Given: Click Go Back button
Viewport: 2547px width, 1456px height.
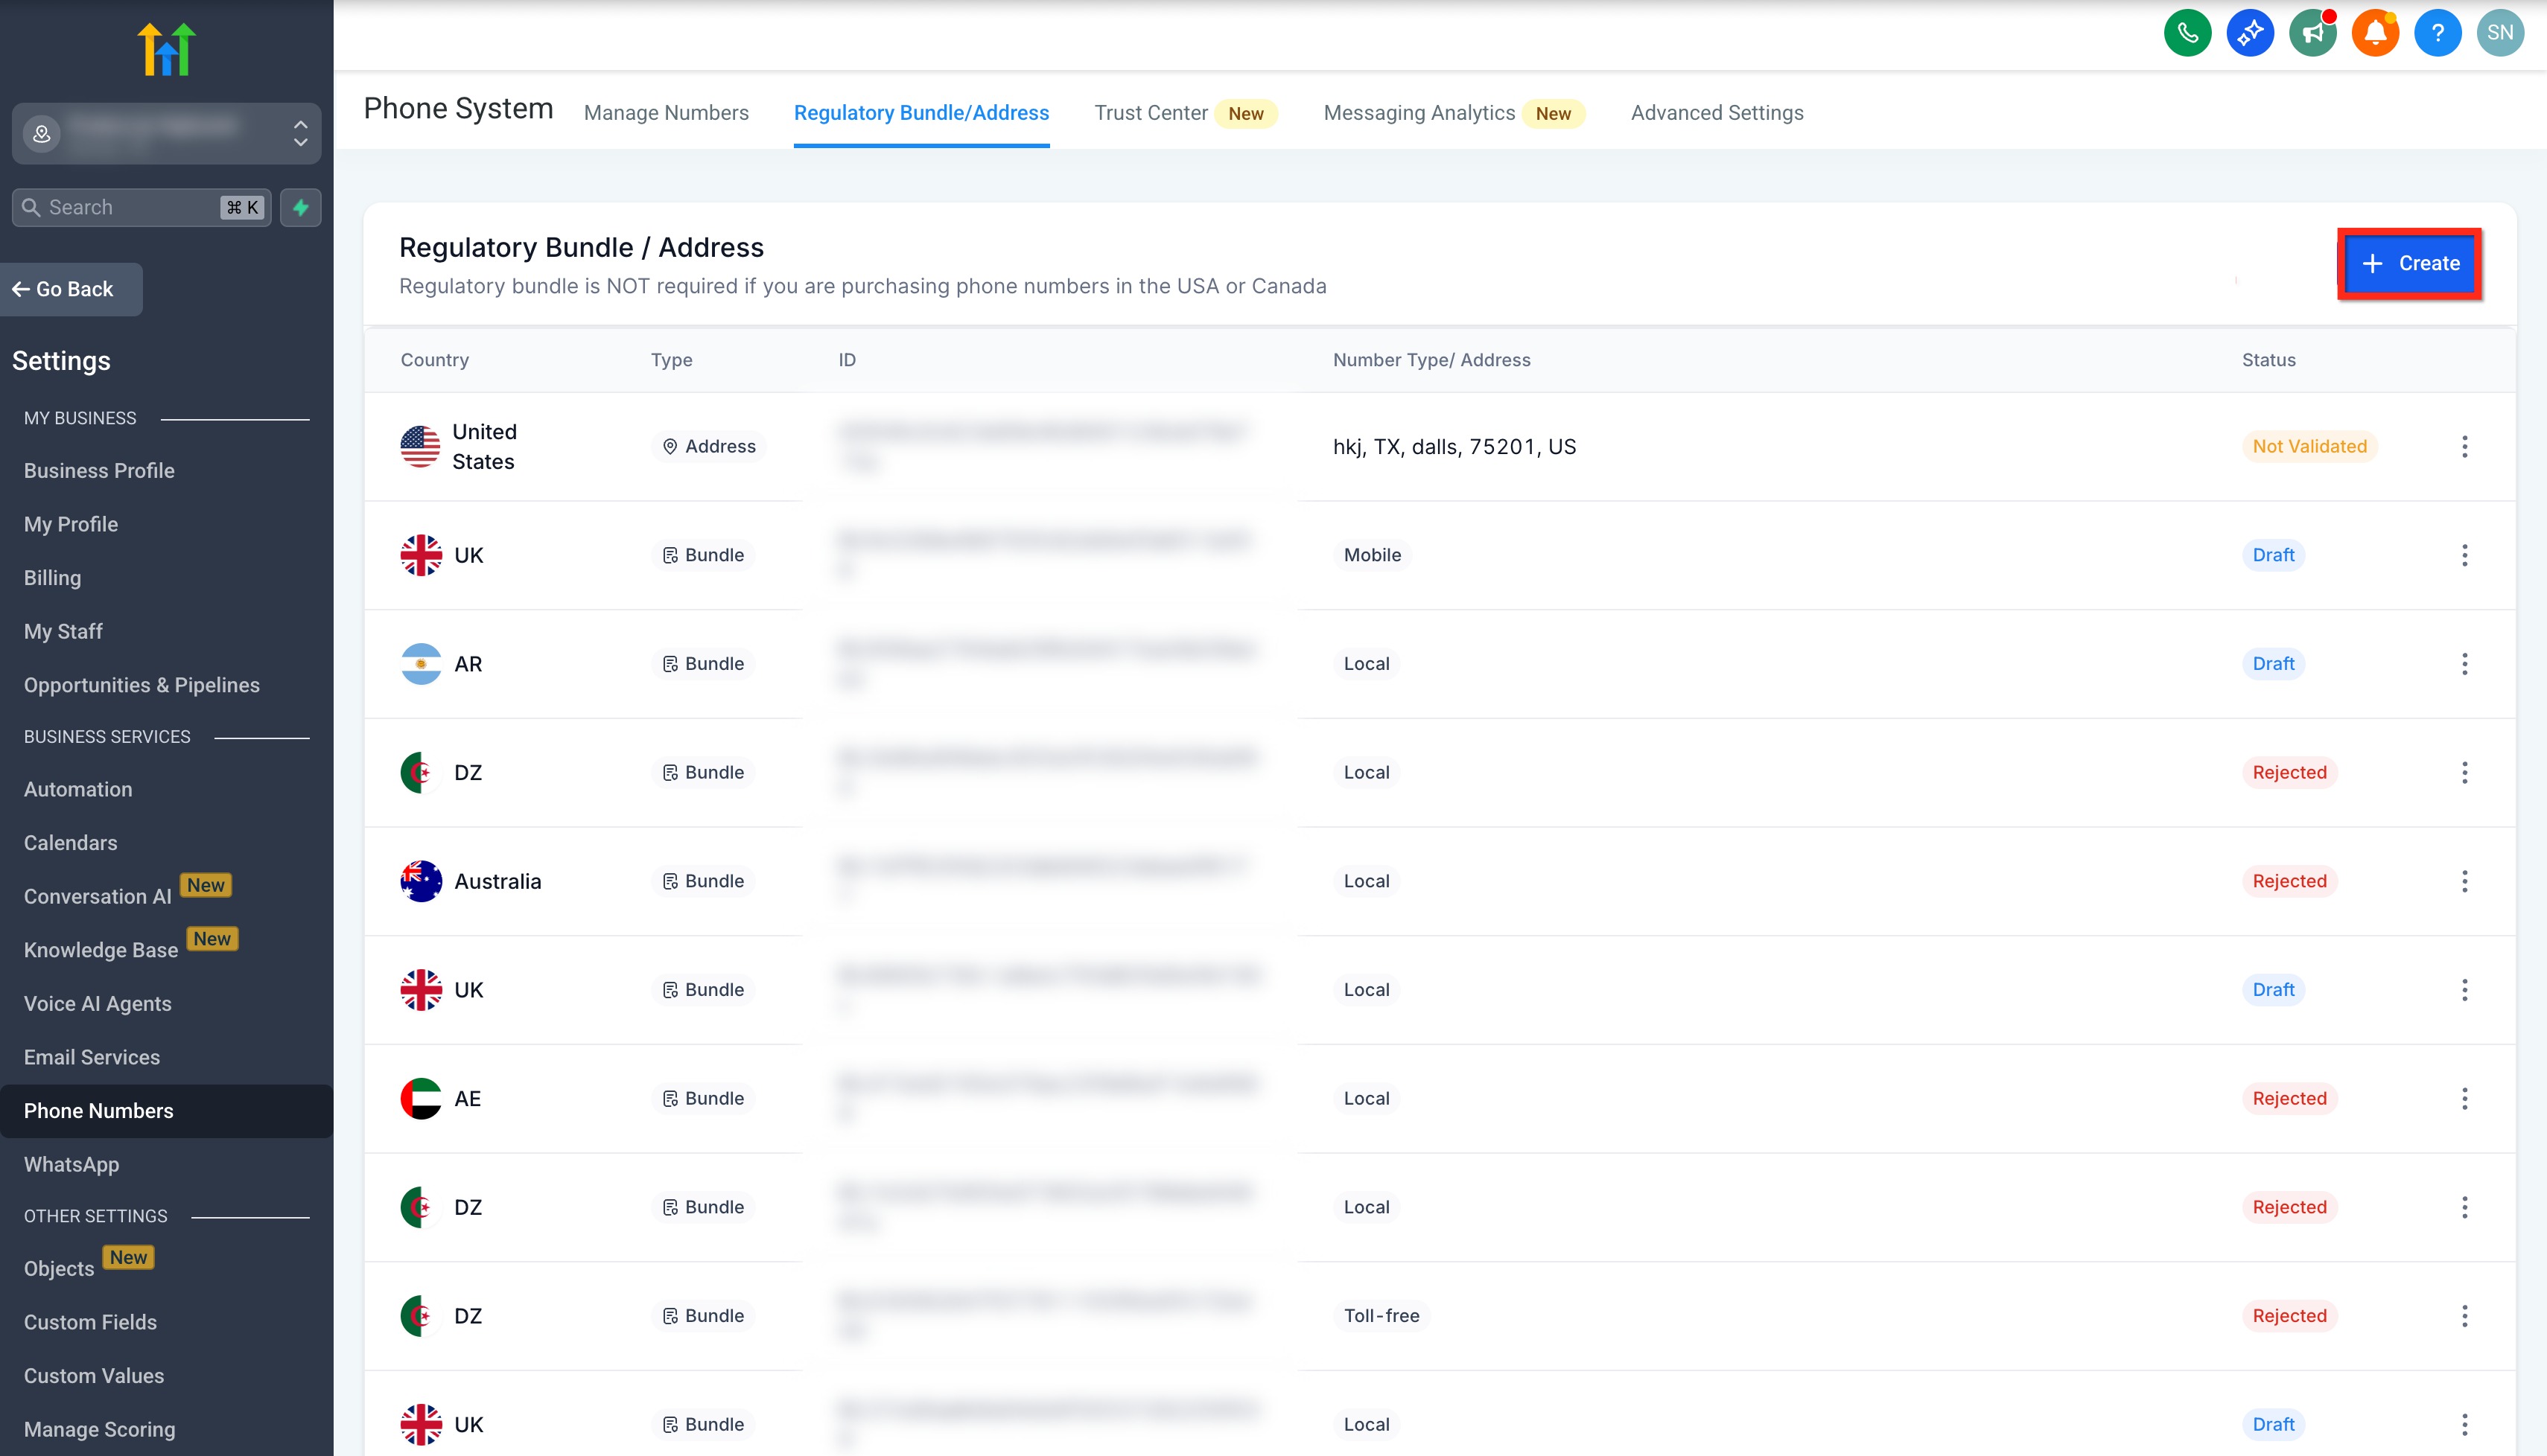Looking at the screenshot, I should point(71,289).
